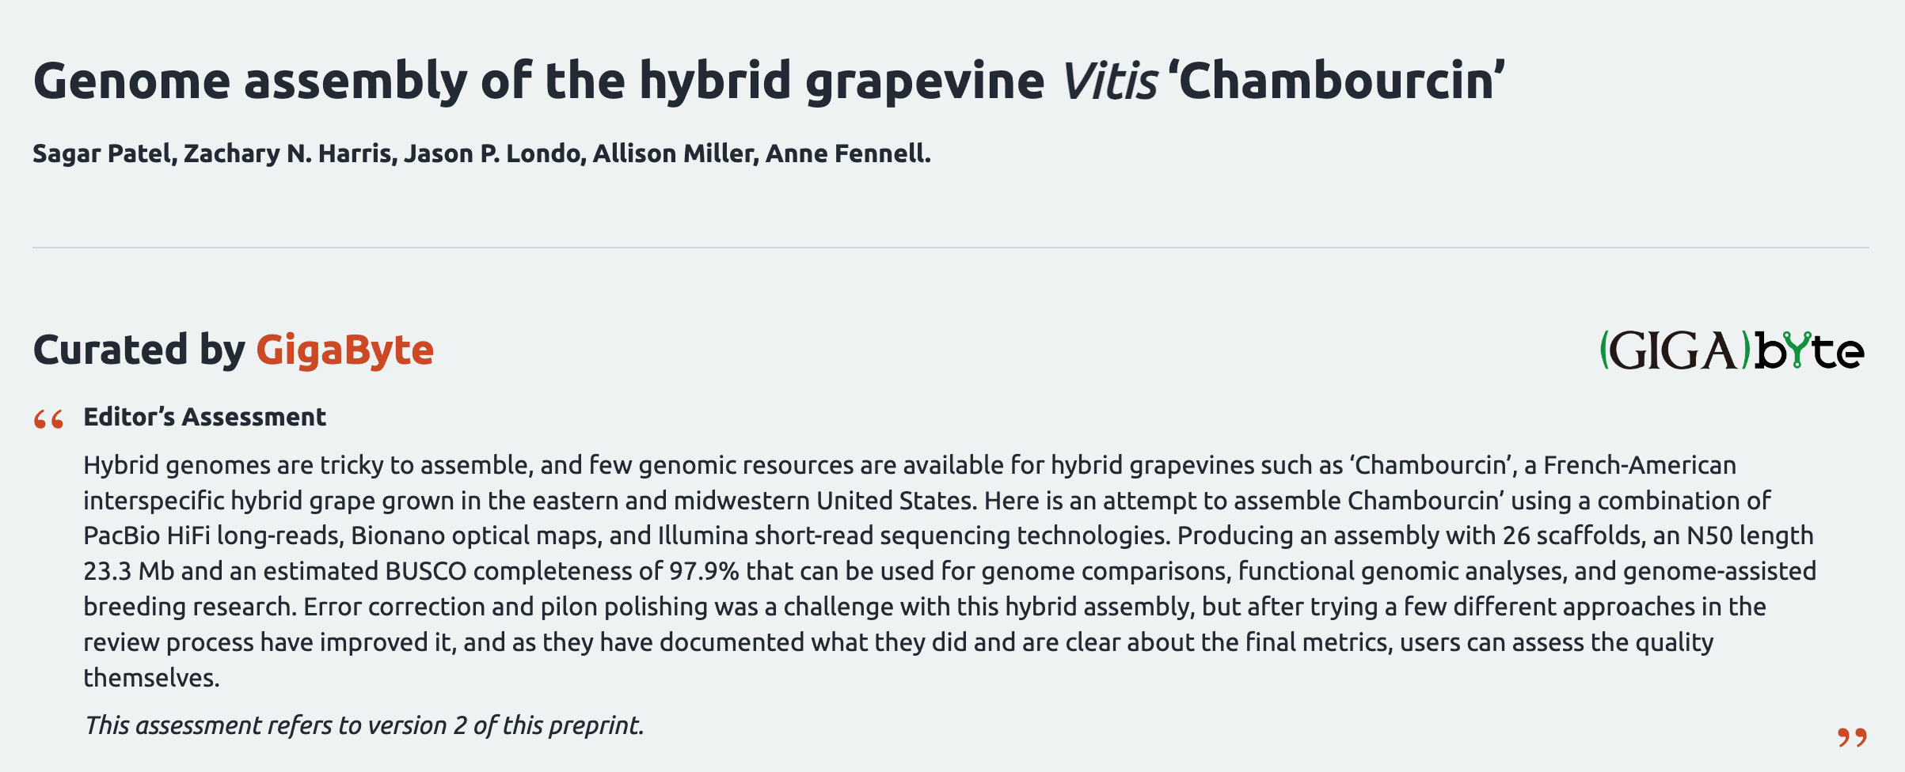Click author Allison Miller
The width and height of the screenshot is (1905, 772).
(675, 153)
